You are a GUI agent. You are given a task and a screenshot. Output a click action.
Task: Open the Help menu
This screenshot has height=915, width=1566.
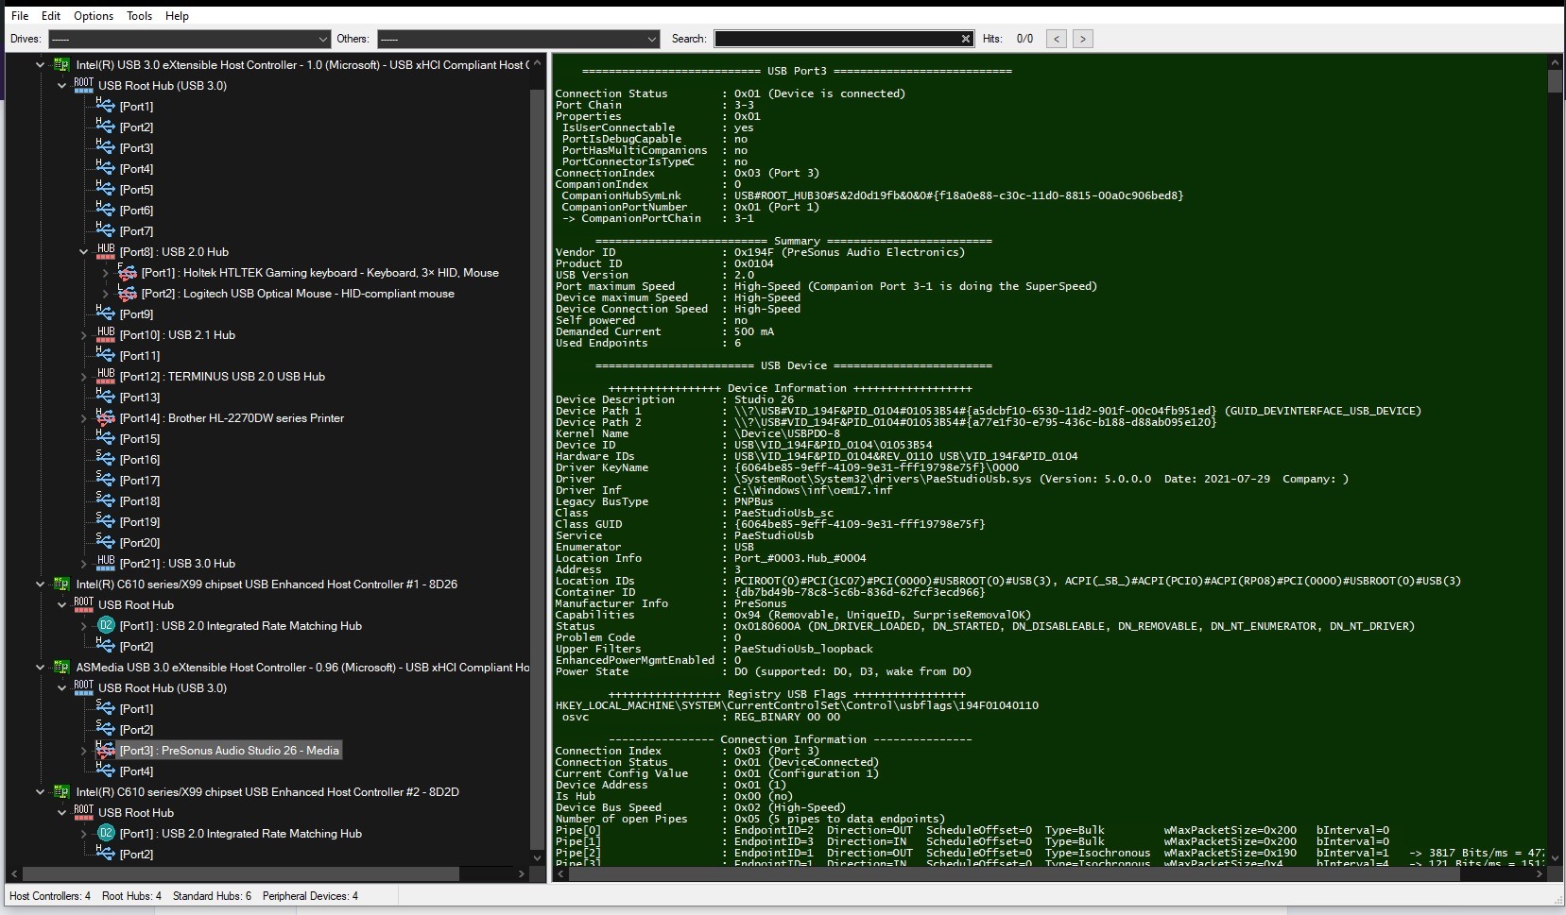point(177,16)
